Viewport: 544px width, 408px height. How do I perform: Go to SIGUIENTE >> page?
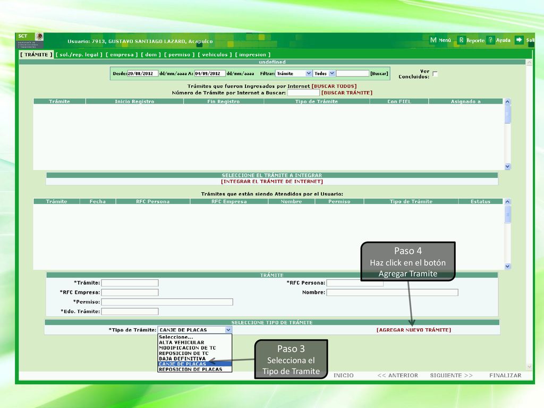coord(452,376)
